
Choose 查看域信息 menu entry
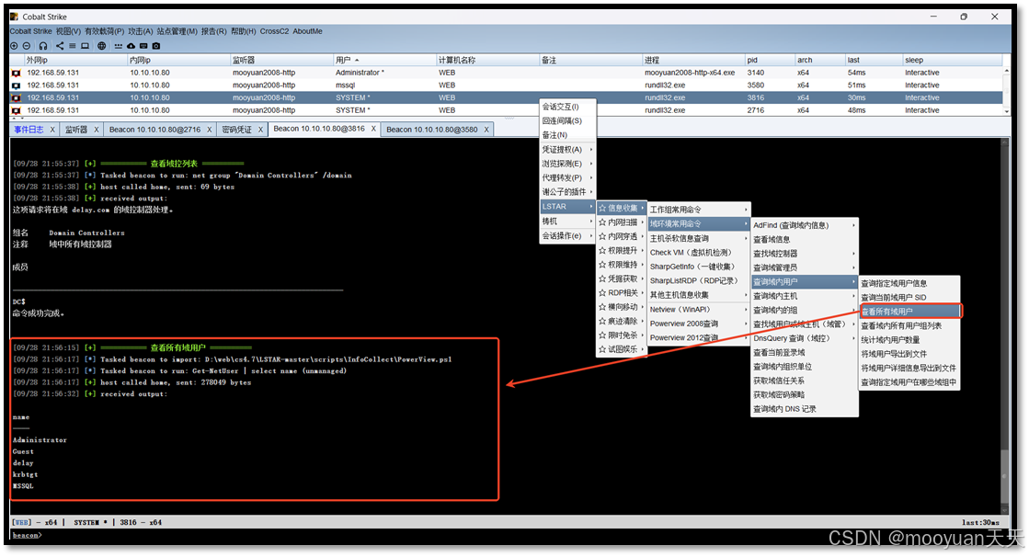point(805,240)
